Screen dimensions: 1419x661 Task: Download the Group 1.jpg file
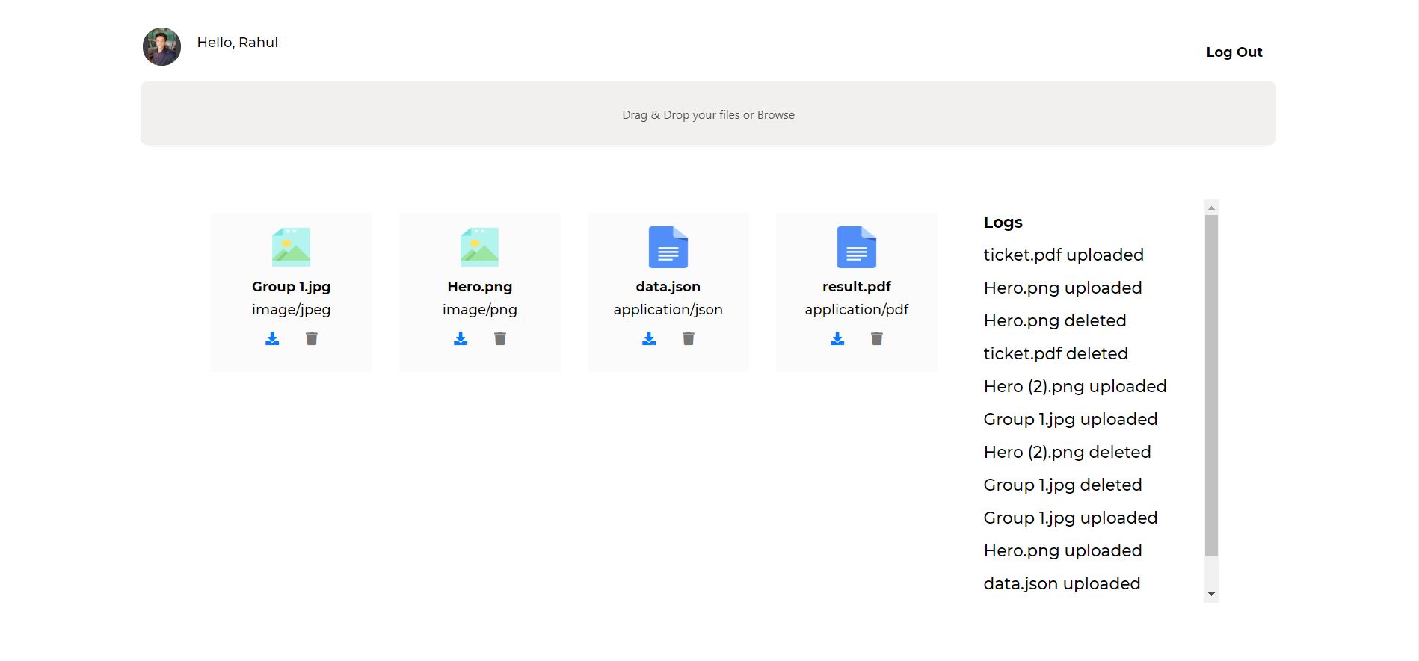tap(272, 339)
